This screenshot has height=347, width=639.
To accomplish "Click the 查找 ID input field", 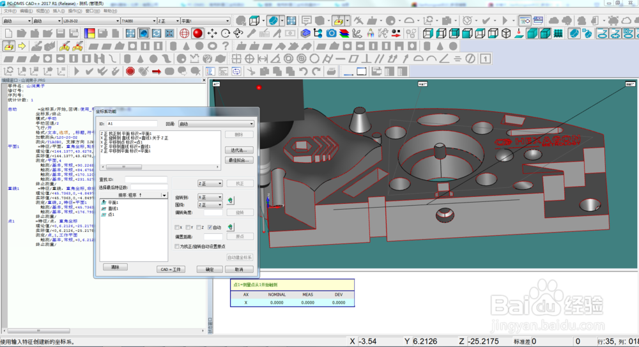I will pyautogui.click(x=146, y=180).
